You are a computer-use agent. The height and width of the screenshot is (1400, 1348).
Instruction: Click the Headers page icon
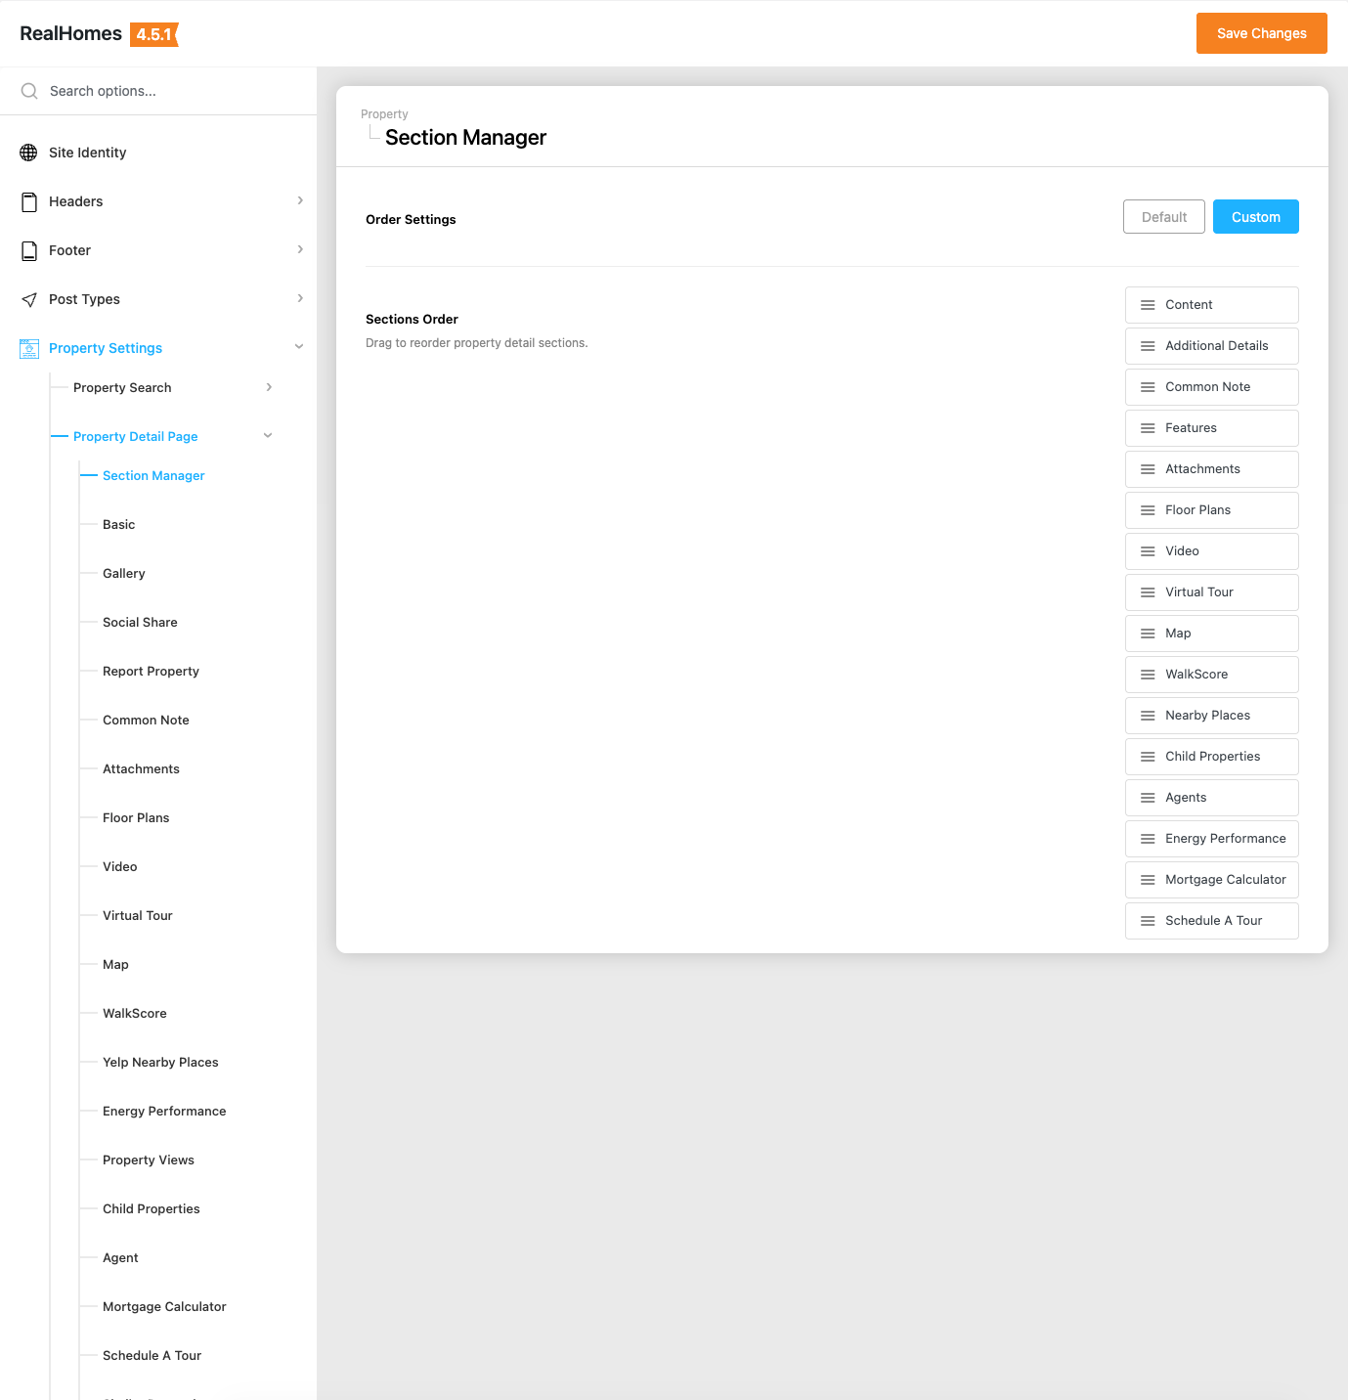[x=29, y=201]
